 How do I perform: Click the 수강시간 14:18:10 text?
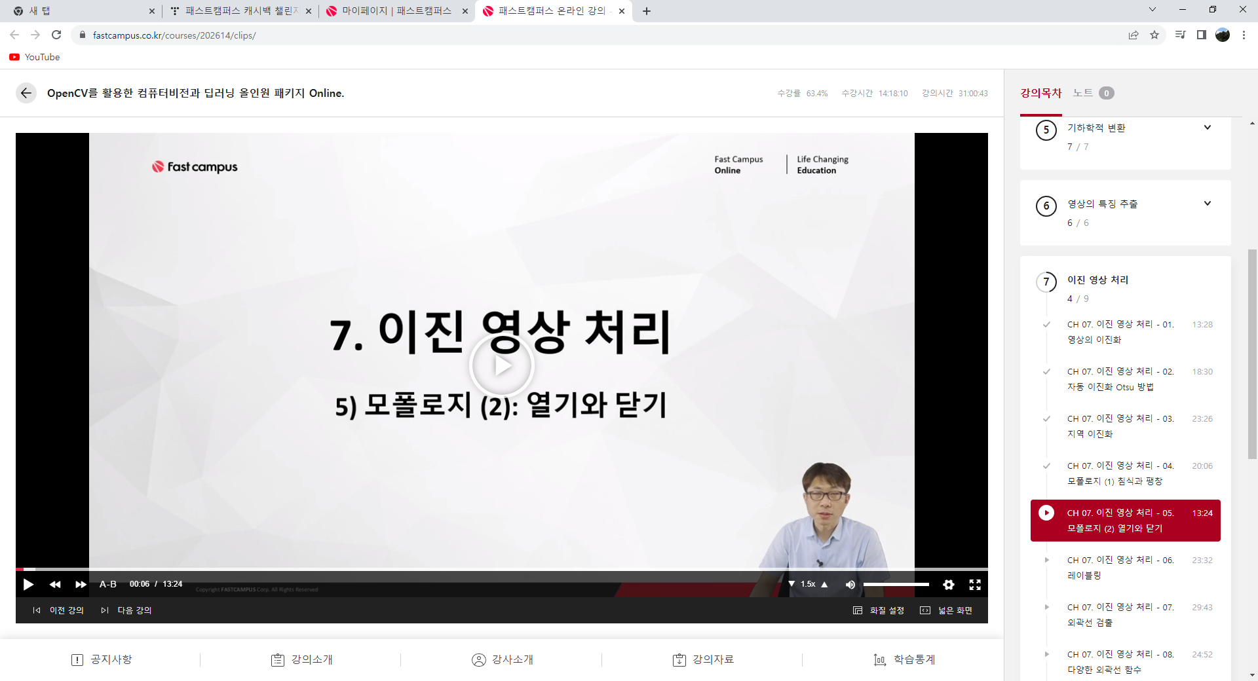pyautogui.click(x=875, y=94)
